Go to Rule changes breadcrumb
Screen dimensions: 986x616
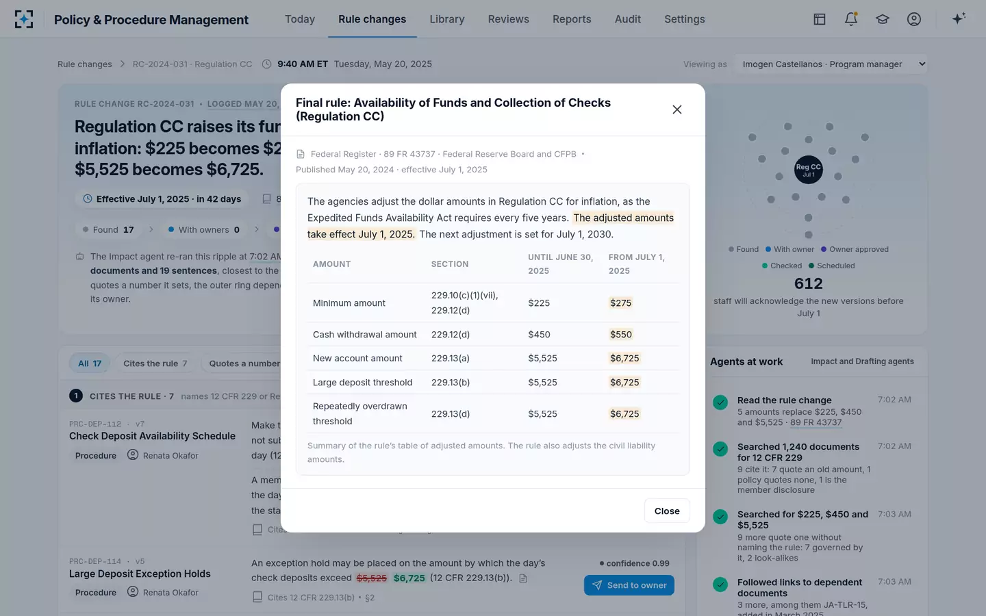(85, 64)
